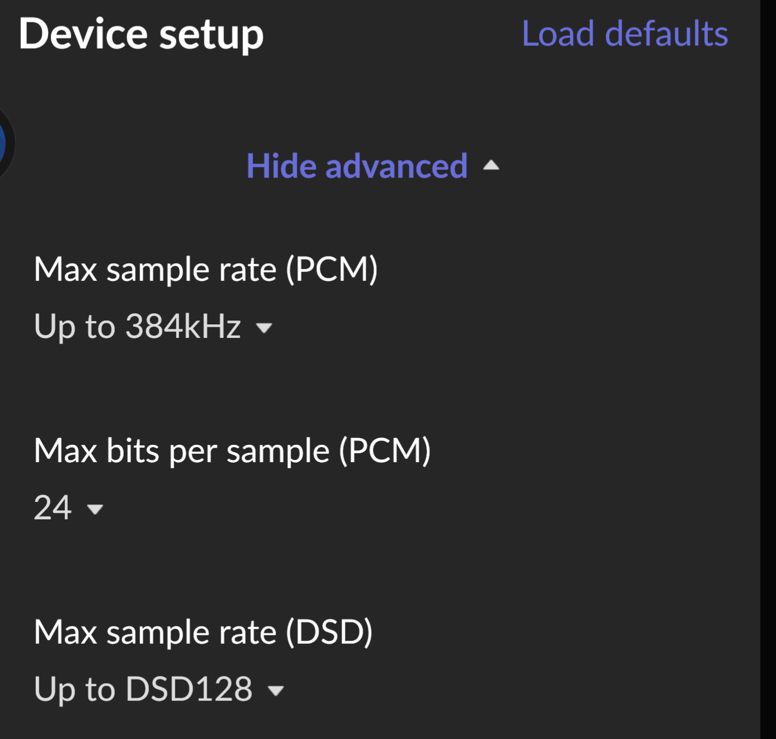Viewport: 776px width, 739px height.
Task: Open the Up to DSD128 dropdown
Action: click(159, 689)
